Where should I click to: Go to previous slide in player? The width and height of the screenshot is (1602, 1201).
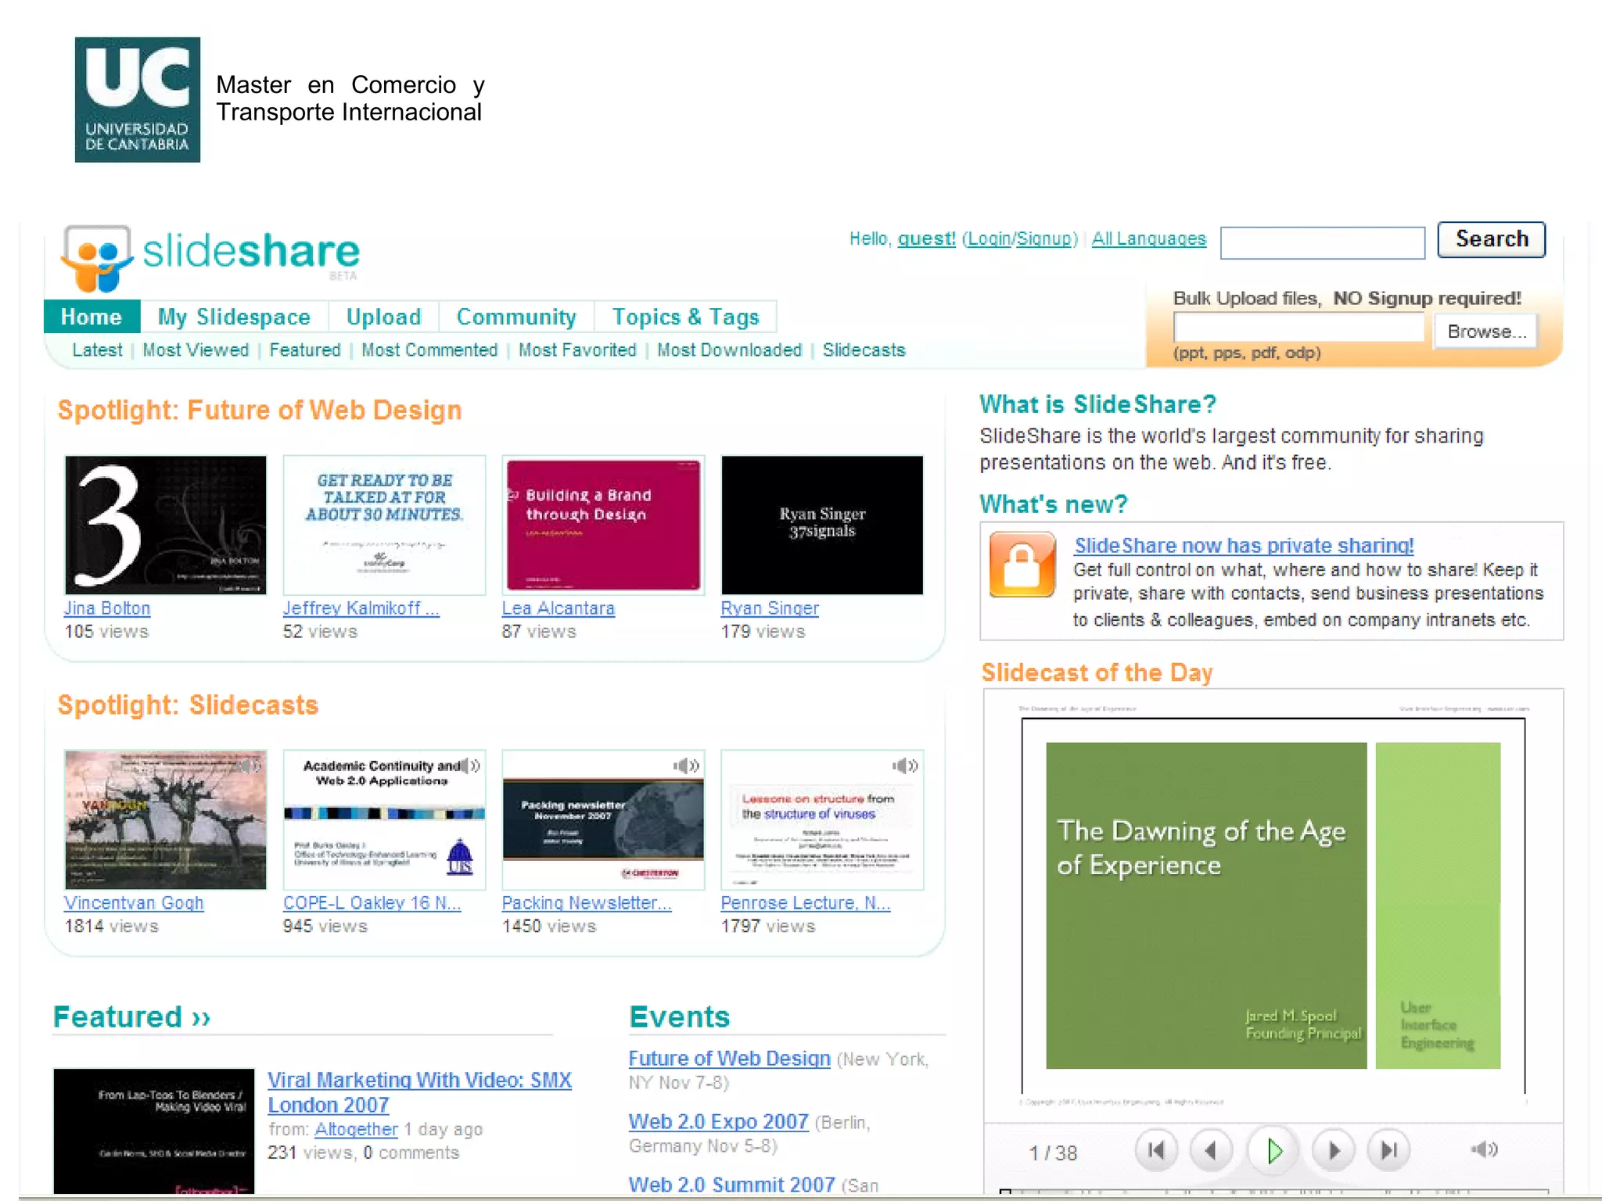(1211, 1150)
